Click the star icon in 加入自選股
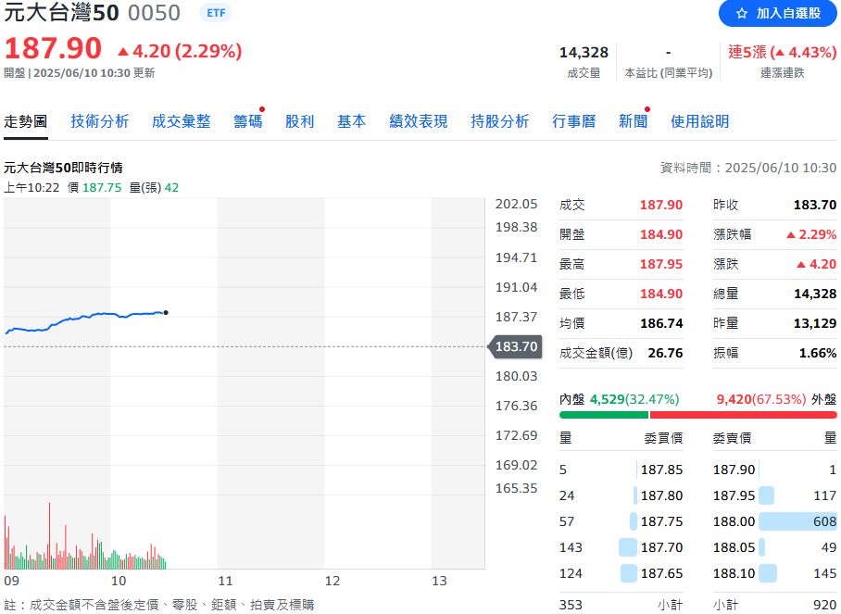Viewport: 841px width, 614px height. 742,13
